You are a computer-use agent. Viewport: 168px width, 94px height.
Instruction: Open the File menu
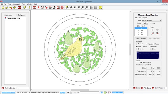click(x=5, y=4)
